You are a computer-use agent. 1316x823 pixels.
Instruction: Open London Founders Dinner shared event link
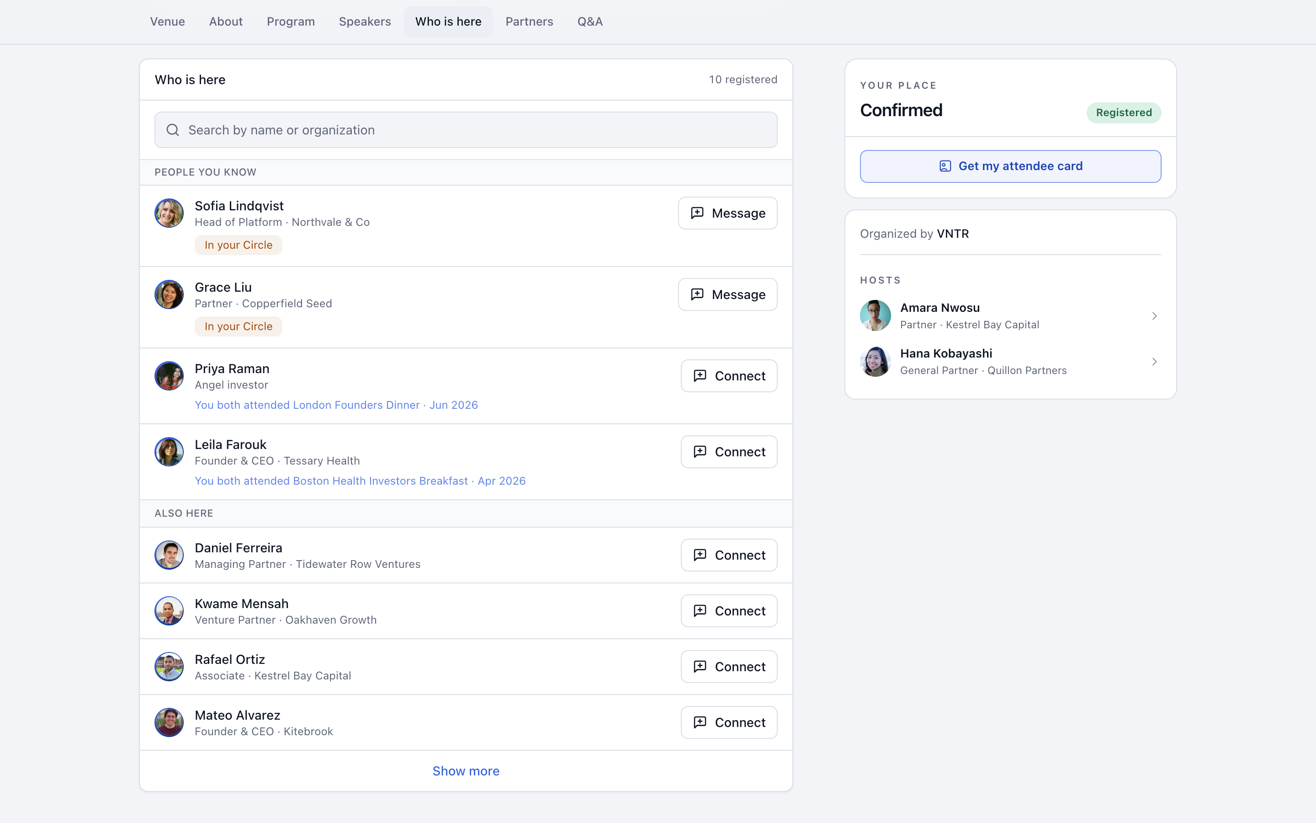(336, 405)
